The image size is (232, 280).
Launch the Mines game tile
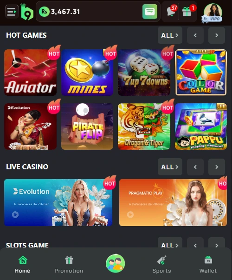click(87, 73)
